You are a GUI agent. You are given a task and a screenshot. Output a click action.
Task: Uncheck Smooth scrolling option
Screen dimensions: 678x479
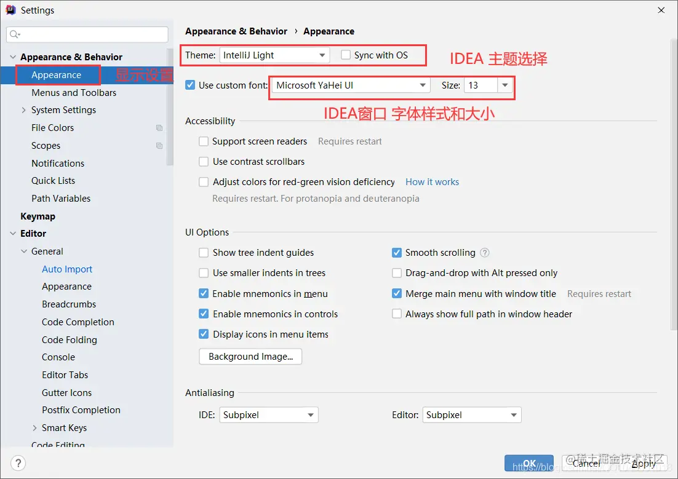point(396,253)
